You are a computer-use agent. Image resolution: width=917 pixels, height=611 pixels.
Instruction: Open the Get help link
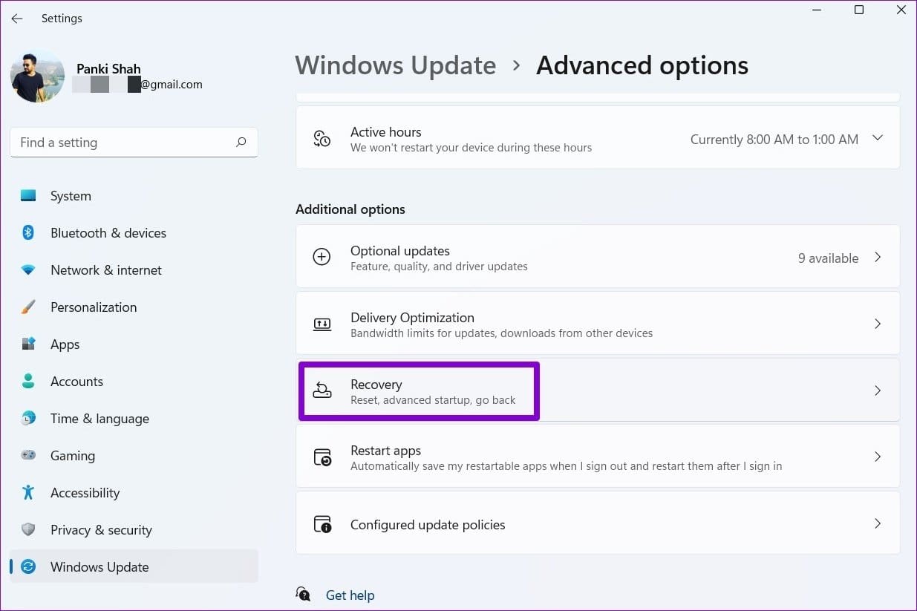tap(350, 595)
